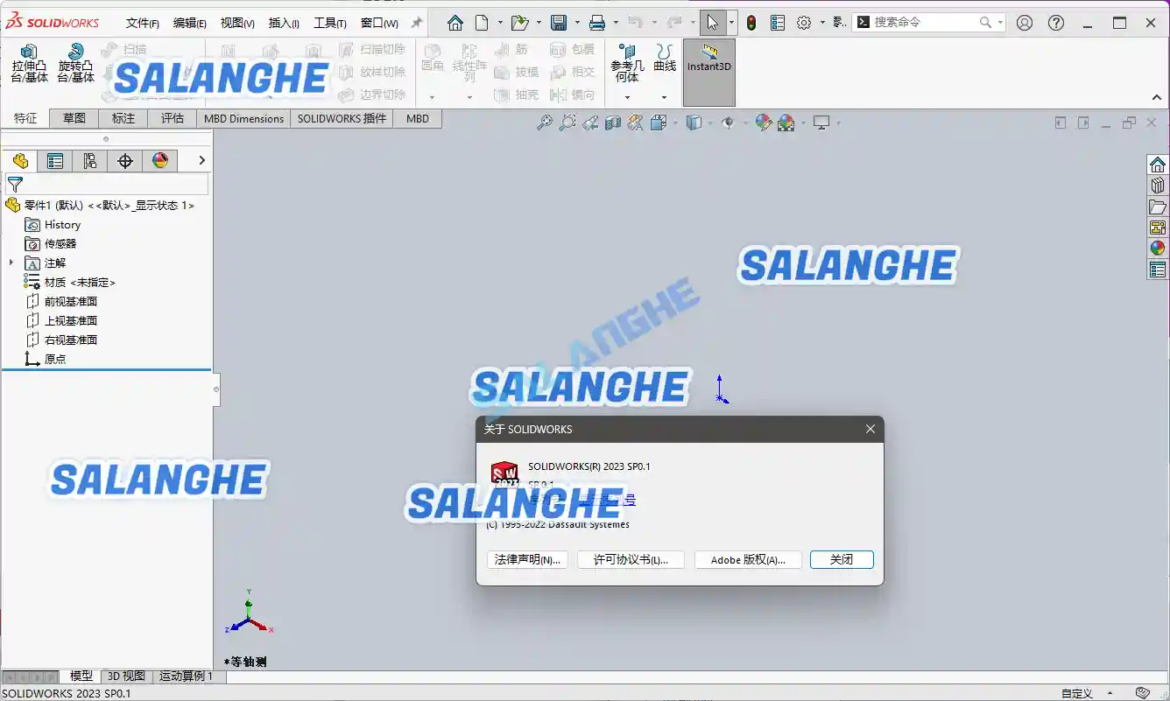
Task: Activate Instant3D mode
Action: point(708,67)
